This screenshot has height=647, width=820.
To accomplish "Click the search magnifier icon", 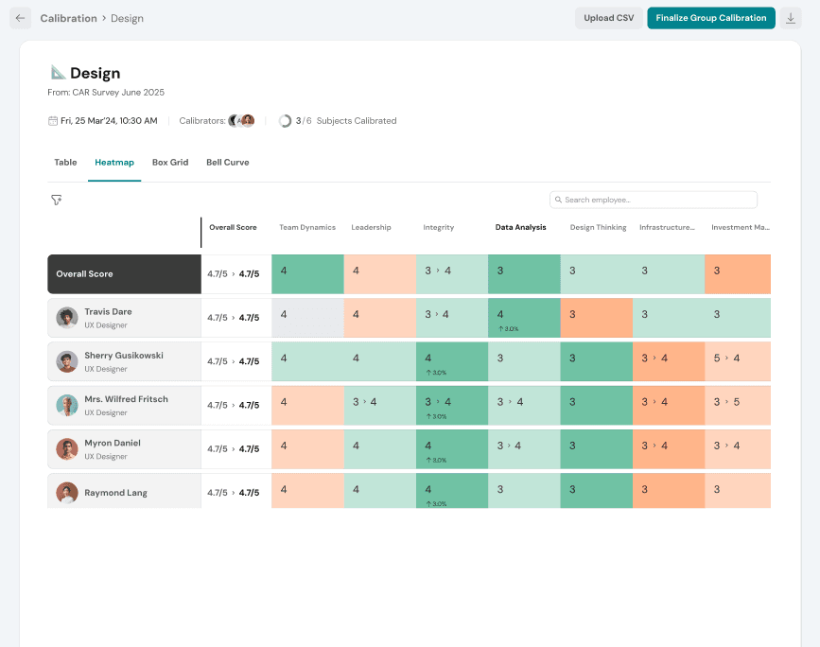I will tap(559, 200).
